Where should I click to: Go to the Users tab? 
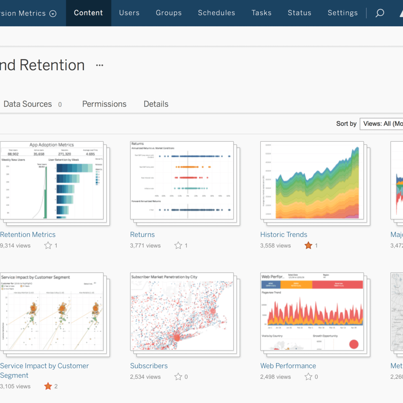[129, 13]
